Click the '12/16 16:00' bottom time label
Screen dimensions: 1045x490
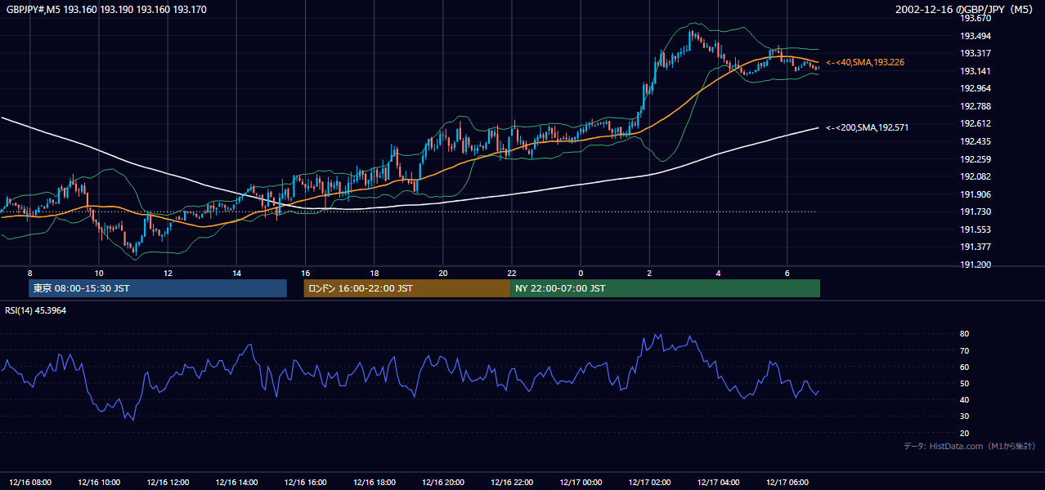(x=305, y=483)
